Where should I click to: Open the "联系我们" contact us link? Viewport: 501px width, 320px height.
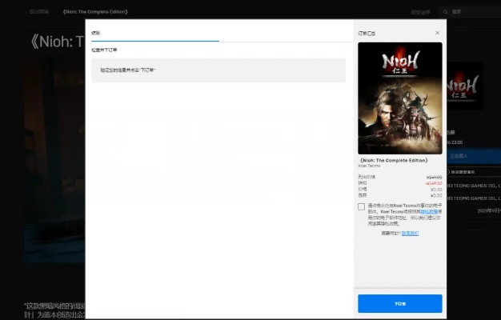point(409,233)
